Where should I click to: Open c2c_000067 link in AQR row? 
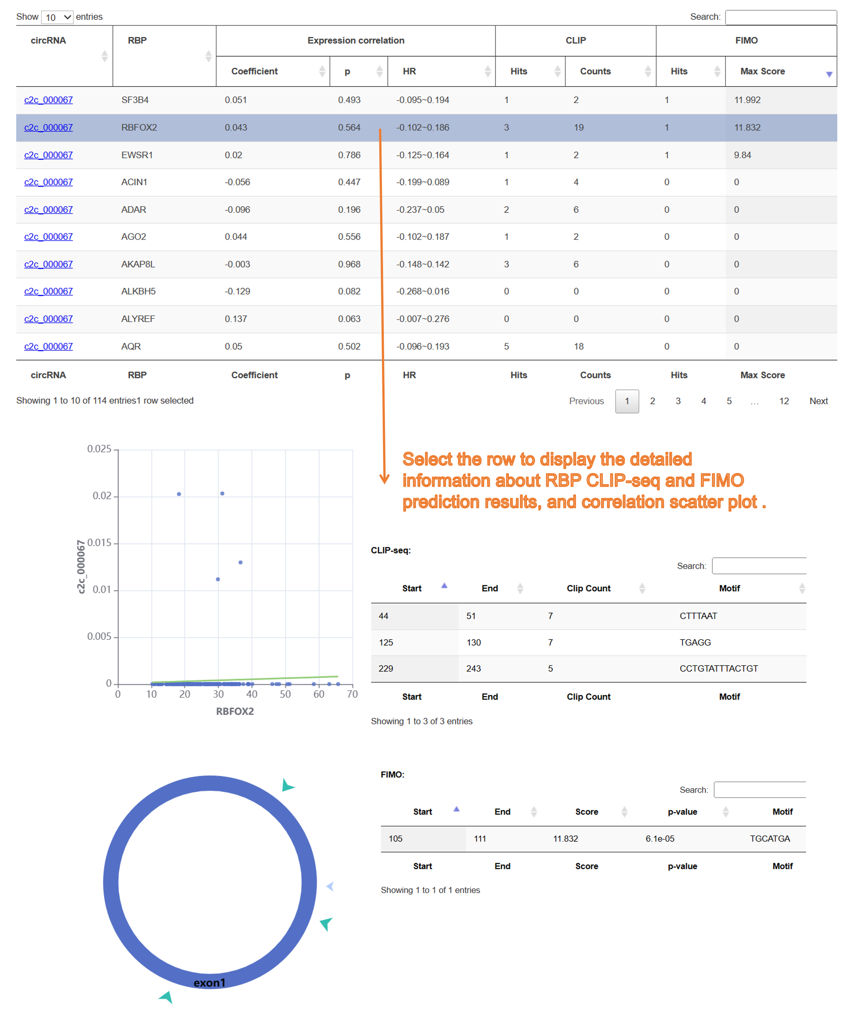tap(48, 346)
